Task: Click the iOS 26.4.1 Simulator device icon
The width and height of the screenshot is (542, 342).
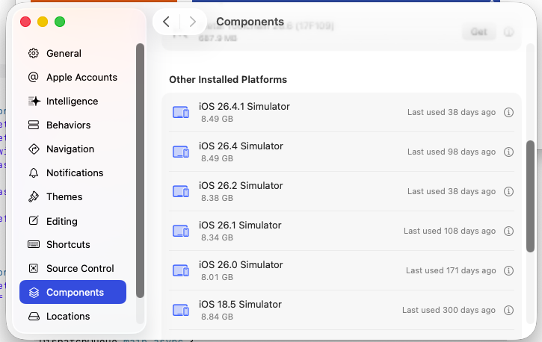Action: click(181, 112)
